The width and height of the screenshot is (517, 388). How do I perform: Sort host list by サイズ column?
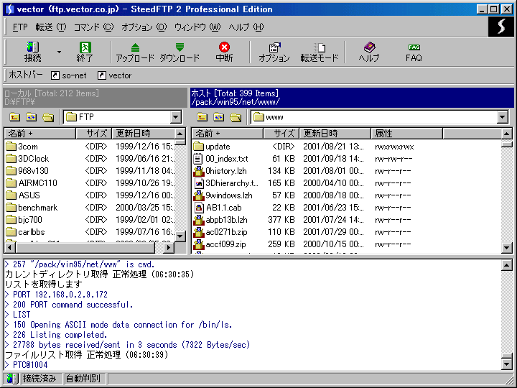281,134
